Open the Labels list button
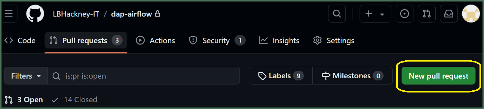Viewport: 484px width, 109px height. point(281,76)
